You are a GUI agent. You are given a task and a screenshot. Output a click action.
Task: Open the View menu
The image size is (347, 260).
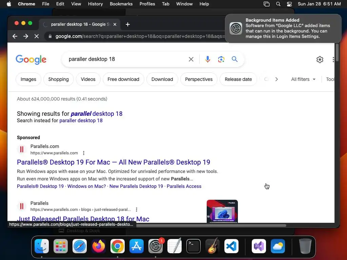point(76,4)
